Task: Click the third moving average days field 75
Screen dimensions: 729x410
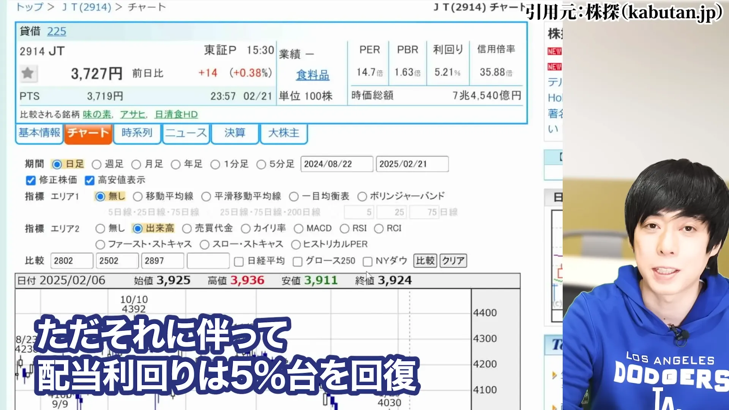Action: coord(424,212)
